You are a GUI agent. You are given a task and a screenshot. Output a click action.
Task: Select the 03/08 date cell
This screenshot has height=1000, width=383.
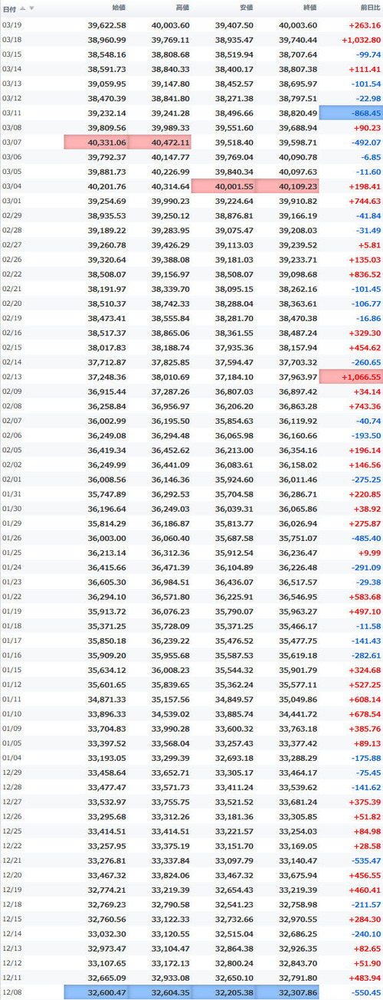click(11, 127)
